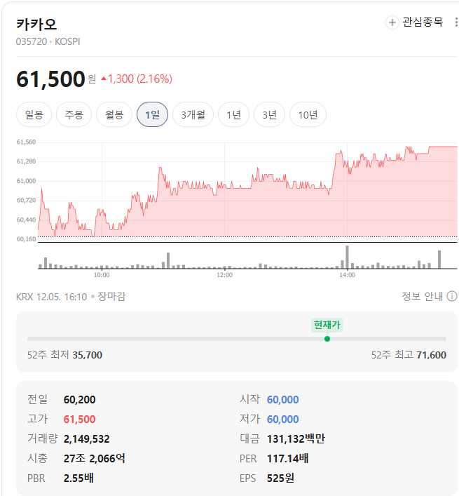Click the 장마감 status text
459x496 pixels.
[x=111, y=296]
